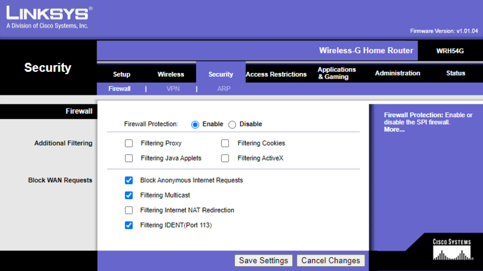Check Filtering Internet NAT Redirection
Screen dimensions: 483x271
coord(129,210)
